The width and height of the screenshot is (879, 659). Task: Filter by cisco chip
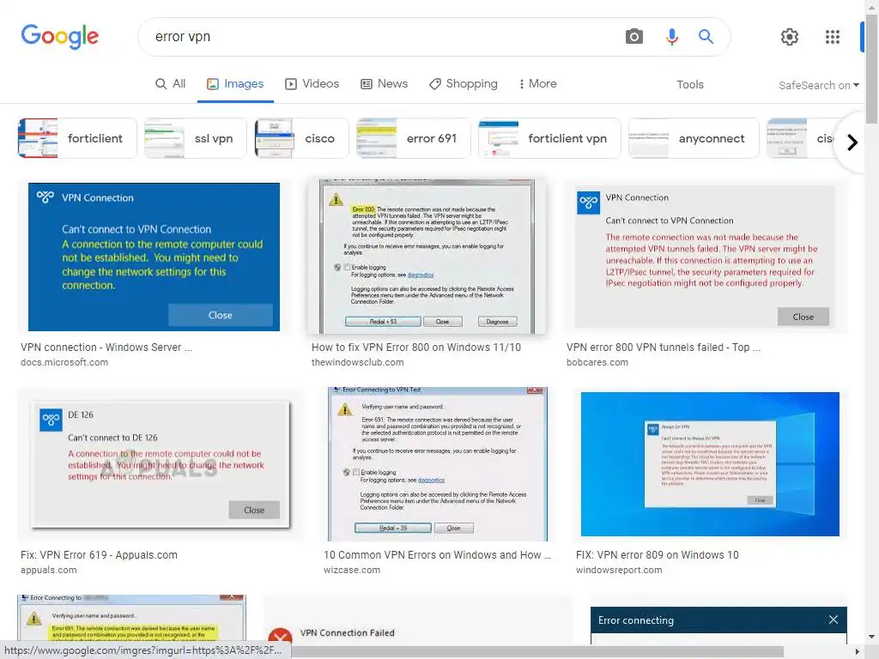pos(301,138)
